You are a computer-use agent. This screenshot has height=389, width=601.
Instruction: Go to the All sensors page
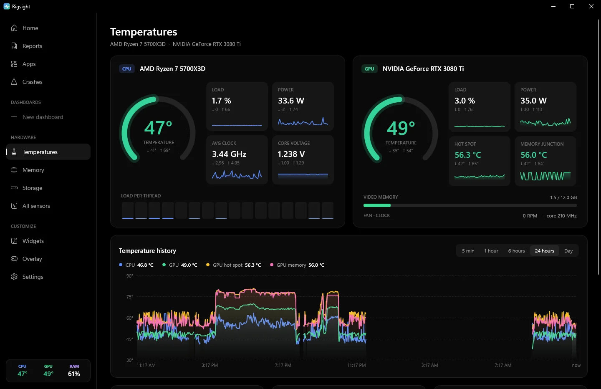pos(48,206)
